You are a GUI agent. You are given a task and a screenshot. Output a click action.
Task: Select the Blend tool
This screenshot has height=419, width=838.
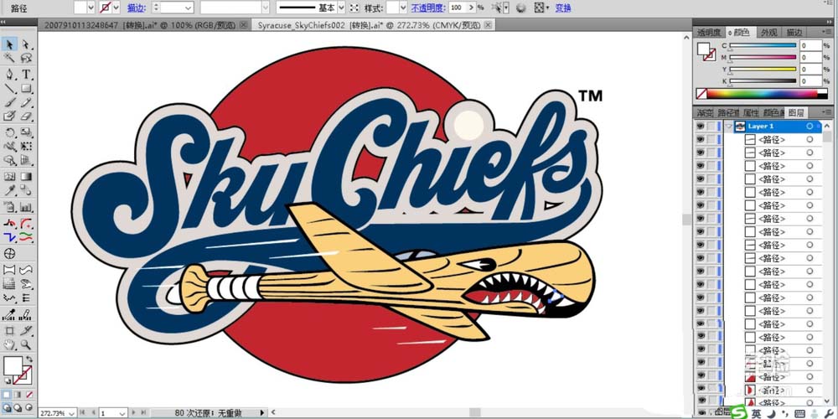pyautogui.click(x=26, y=190)
